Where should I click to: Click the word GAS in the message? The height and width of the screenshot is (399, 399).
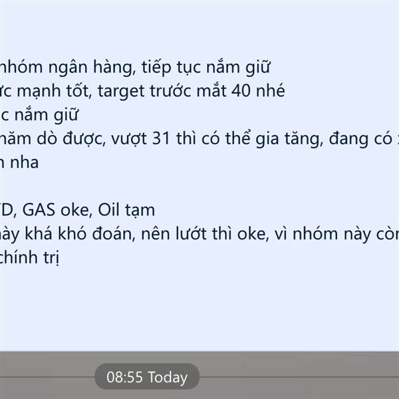click(x=39, y=210)
